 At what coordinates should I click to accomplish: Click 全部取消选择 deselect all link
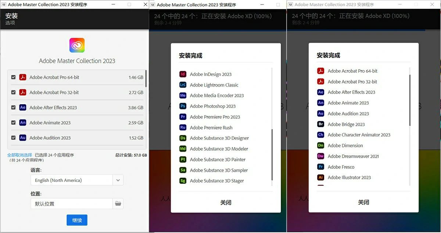coord(19,155)
